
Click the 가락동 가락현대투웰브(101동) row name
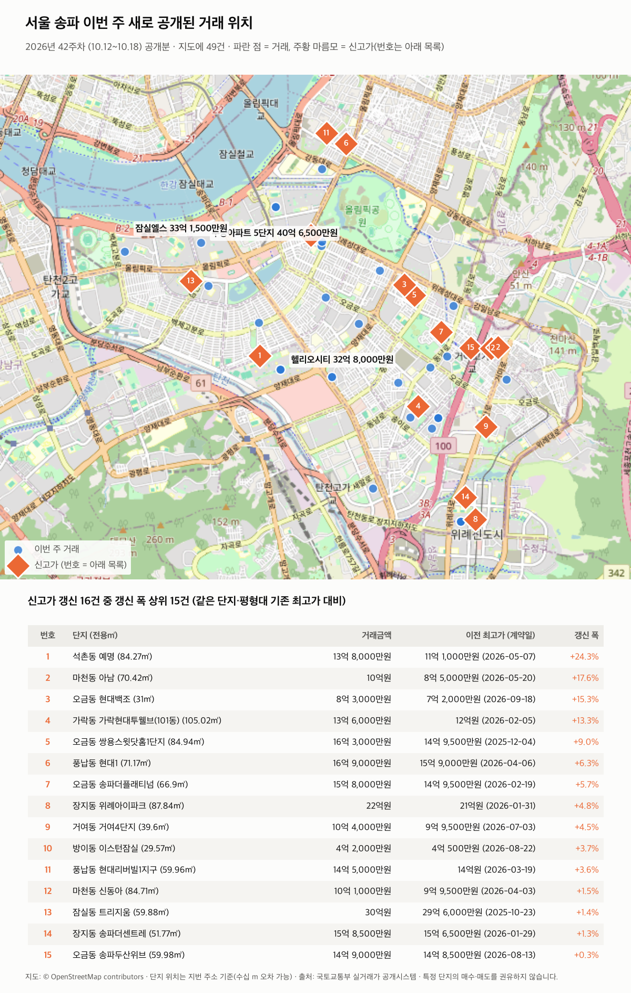tap(147, 720)
